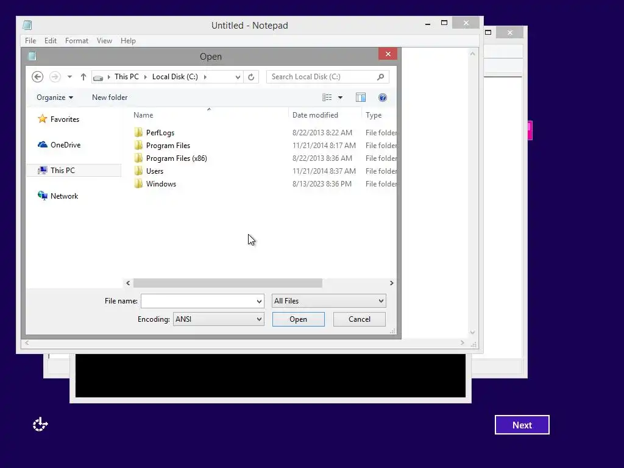Open dialog Help question mark
Image resolution: width=624 pixels, height=468 pixels.
(383, 97)
